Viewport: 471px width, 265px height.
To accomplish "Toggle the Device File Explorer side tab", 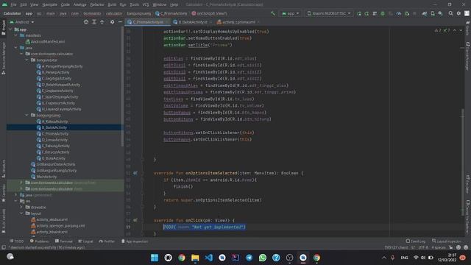I will coord(468,218).
